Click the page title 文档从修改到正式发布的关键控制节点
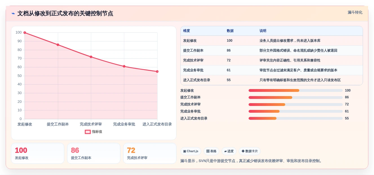The width and height of the screenshot is (374, 175). pos(65,14)
